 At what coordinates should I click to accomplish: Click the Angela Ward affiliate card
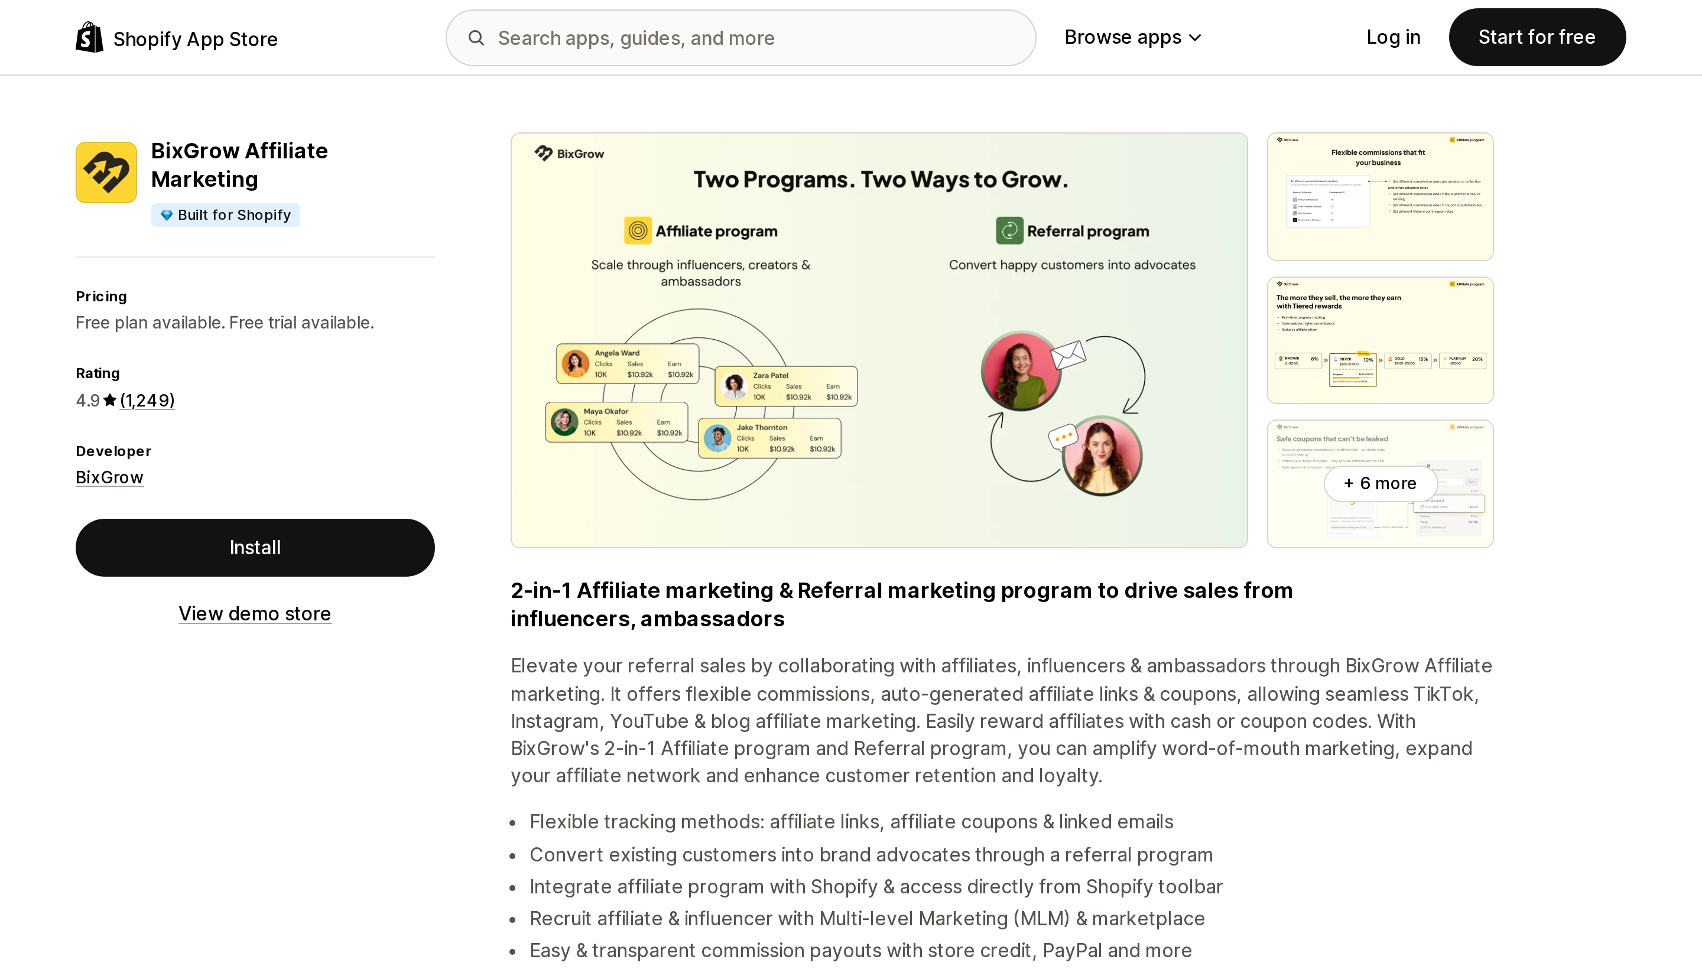(628, 363)
